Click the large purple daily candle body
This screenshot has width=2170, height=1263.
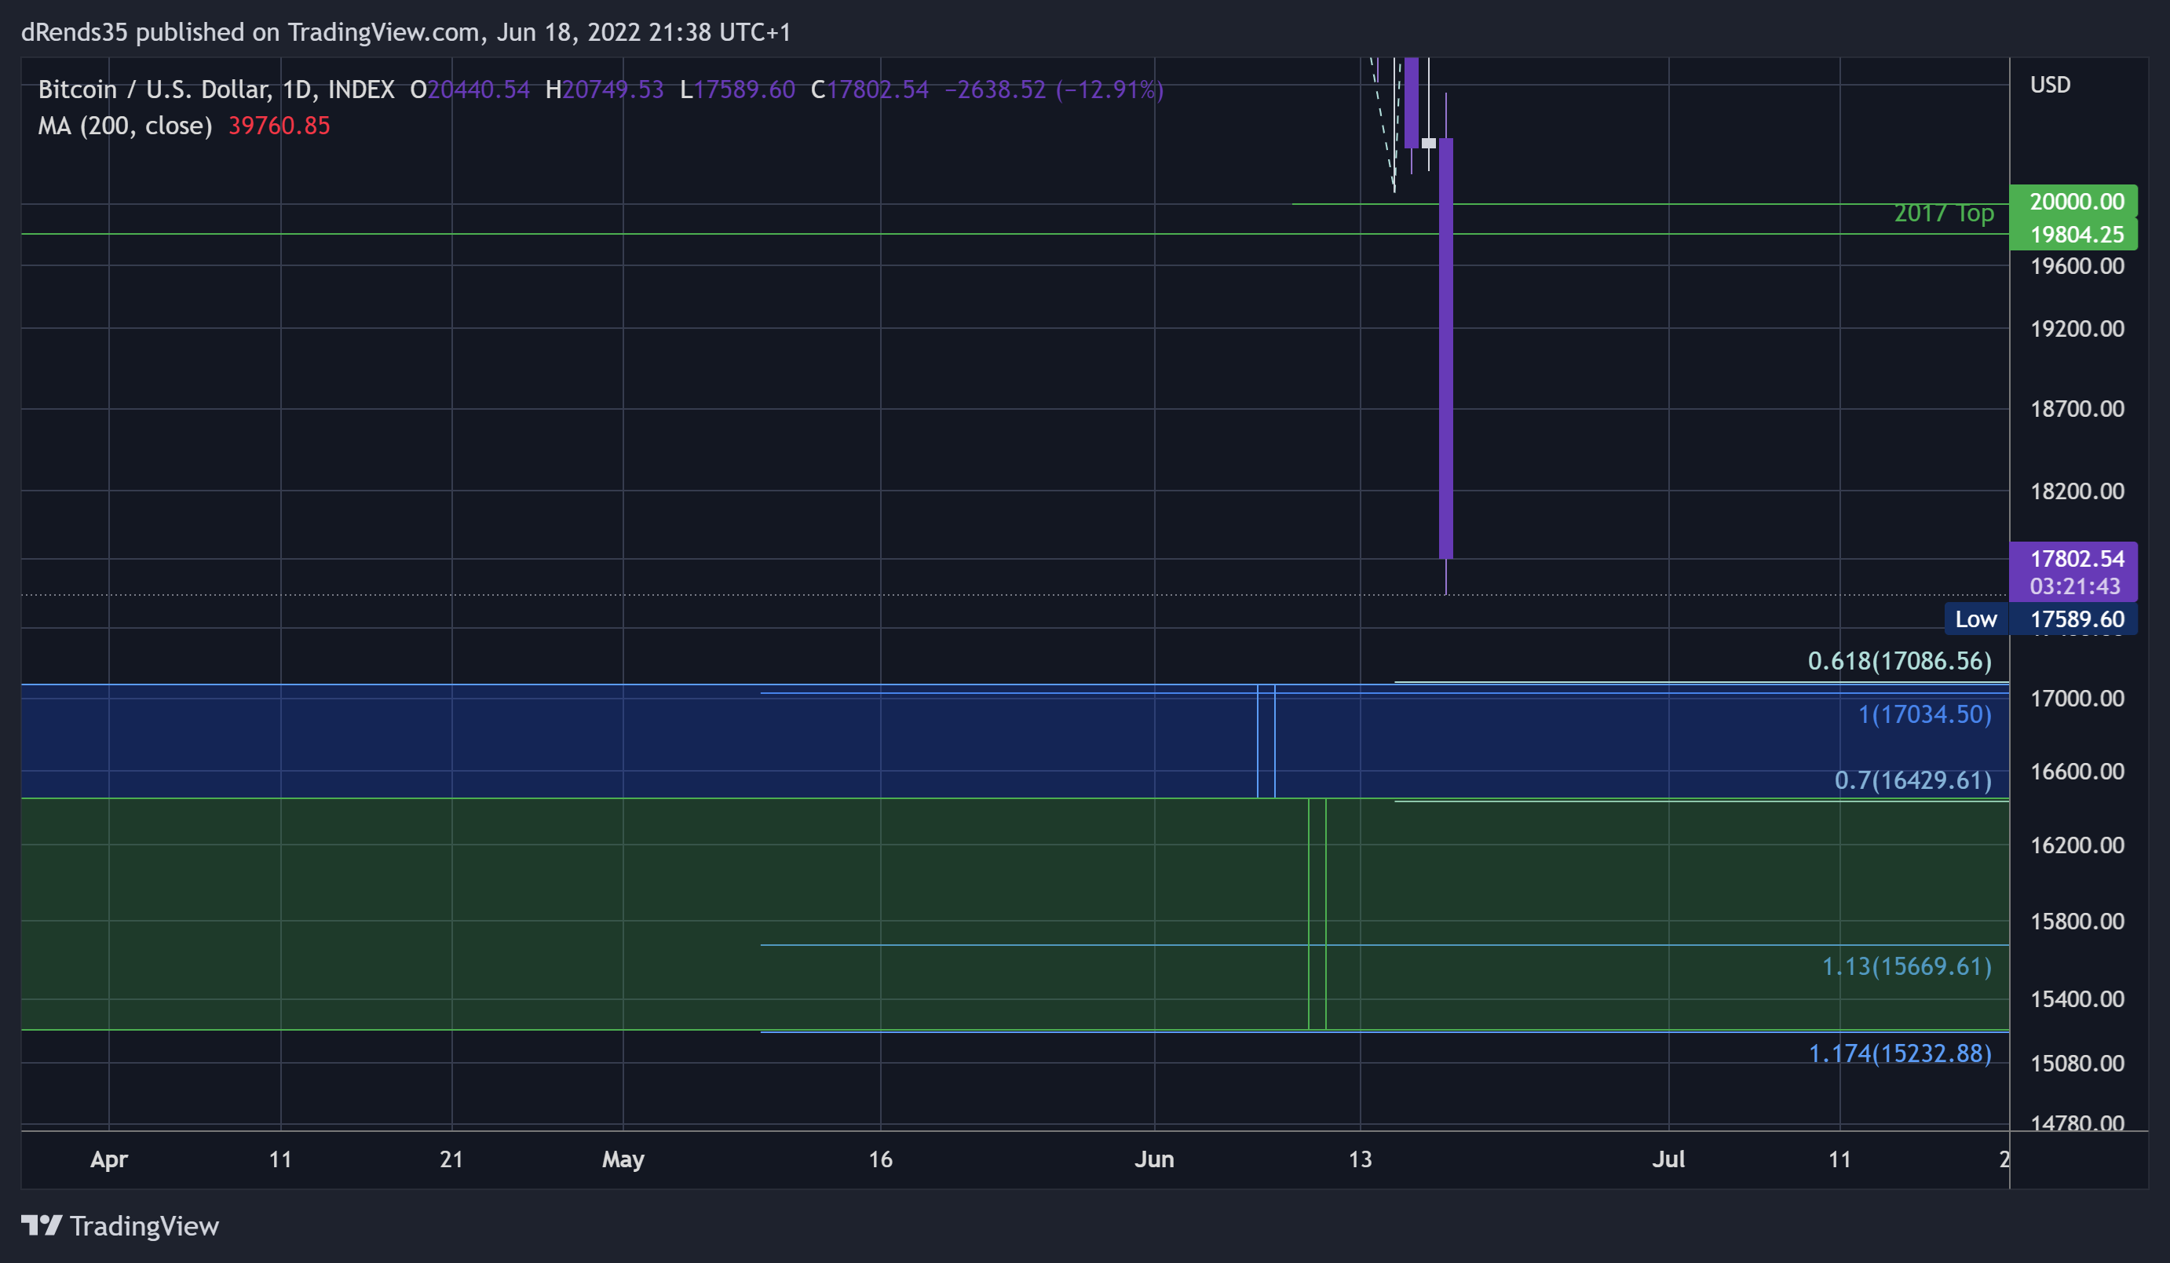click(x=1446, y=348)
